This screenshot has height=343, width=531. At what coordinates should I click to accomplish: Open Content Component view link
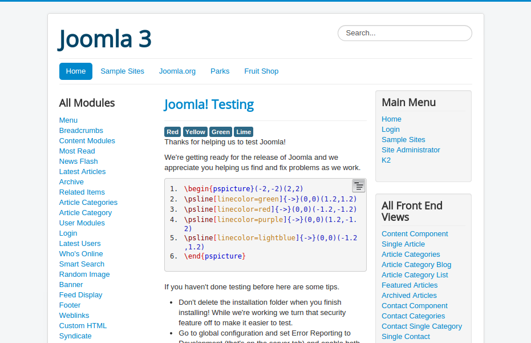point(415,234)
